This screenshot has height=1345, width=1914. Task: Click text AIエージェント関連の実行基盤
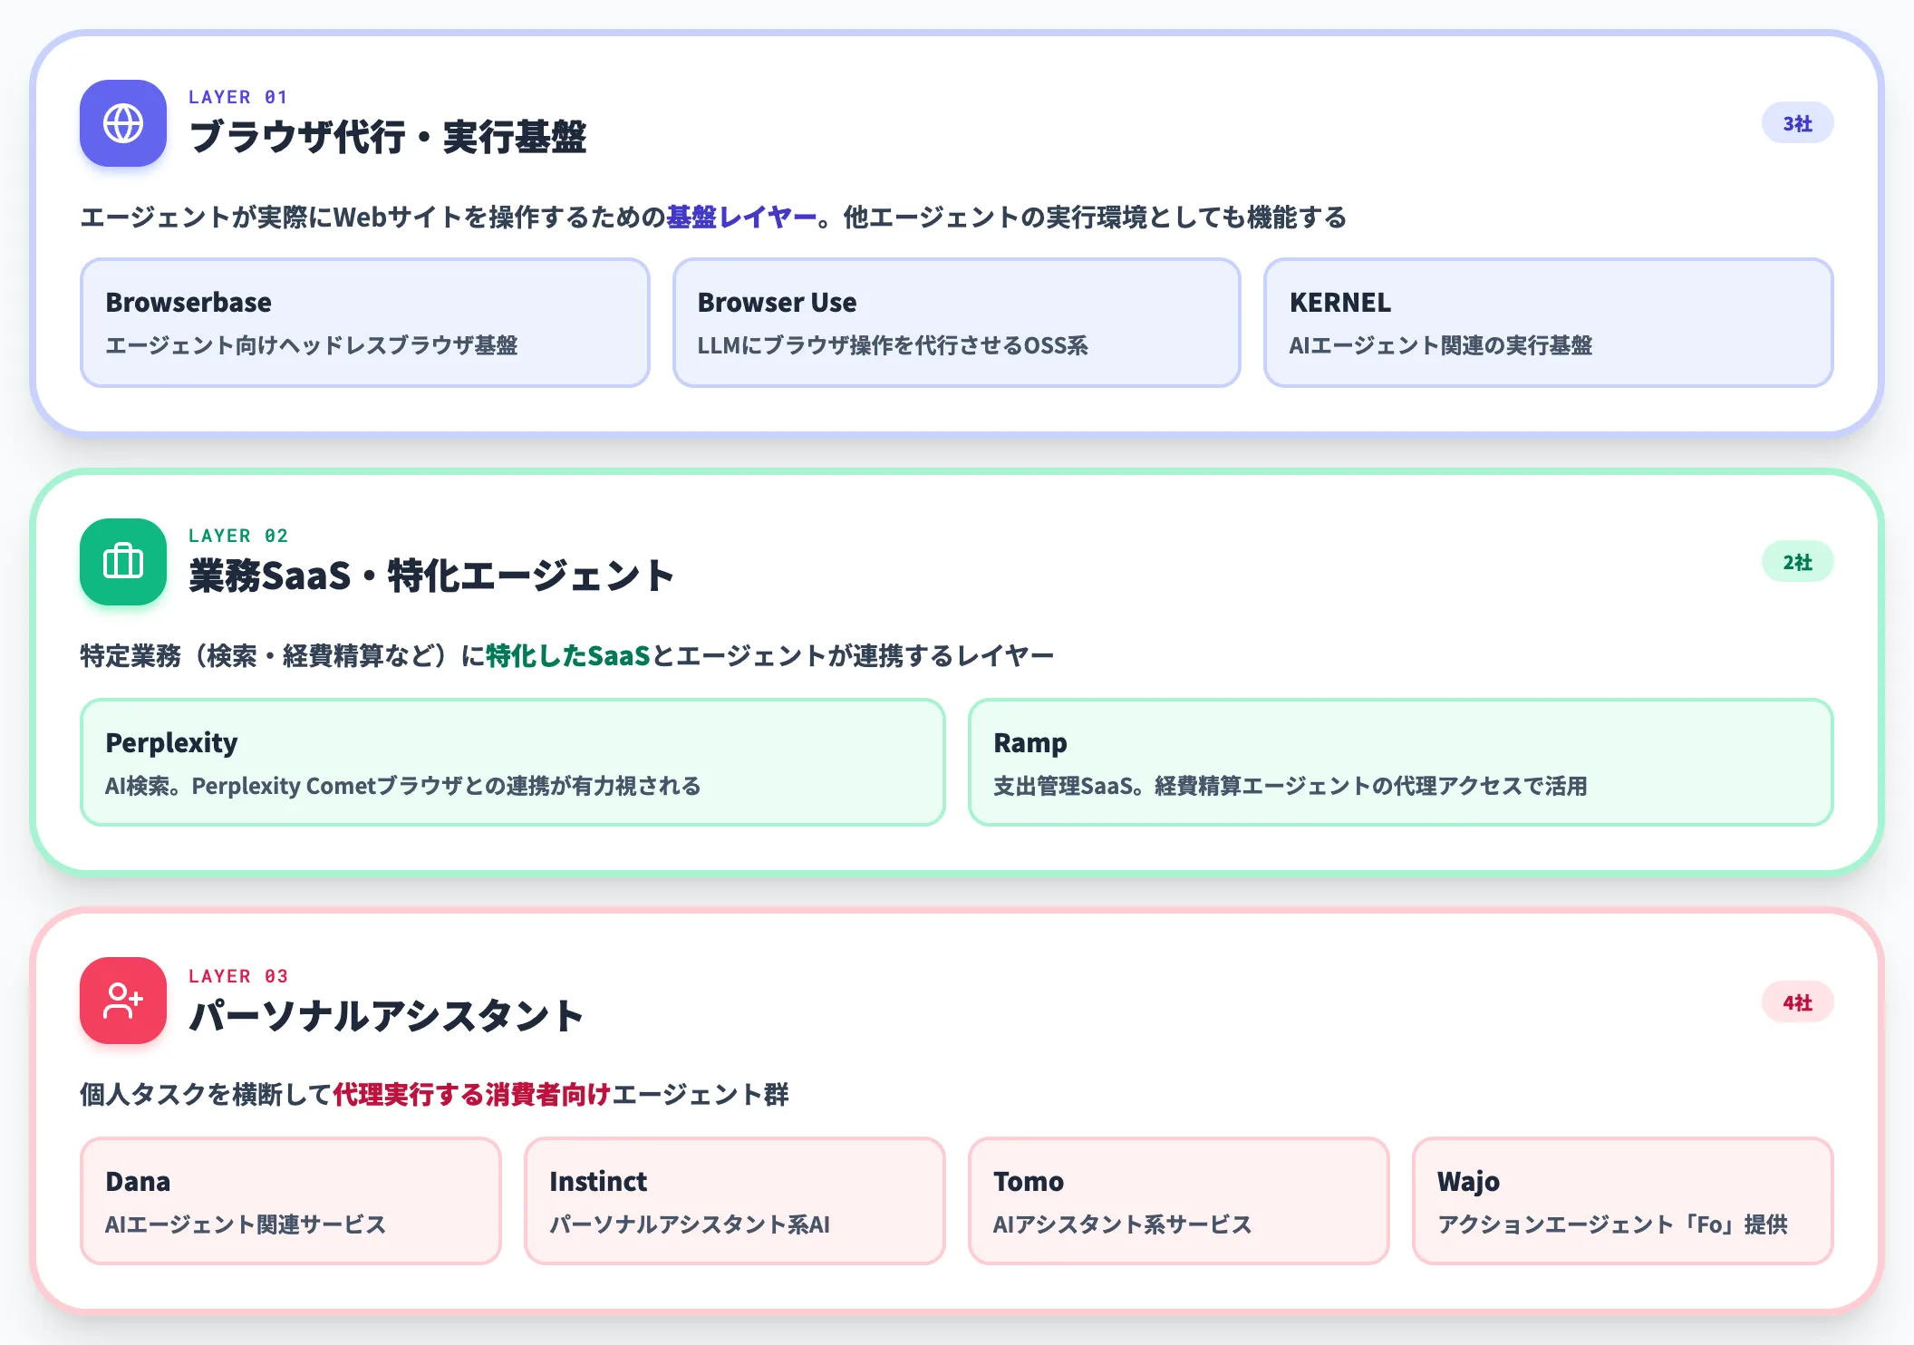click(1441, 345)
